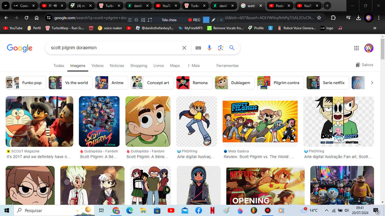
Task: Open the YouTube bookmark
Action: coord(13,28)
